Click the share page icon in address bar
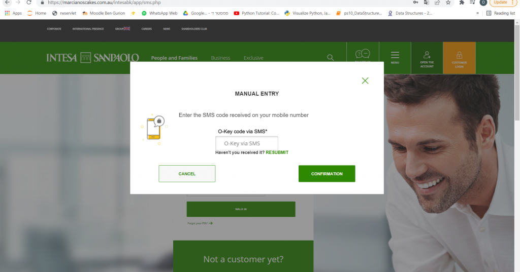Screen dimensions: 520x272 tap(437, 3)
